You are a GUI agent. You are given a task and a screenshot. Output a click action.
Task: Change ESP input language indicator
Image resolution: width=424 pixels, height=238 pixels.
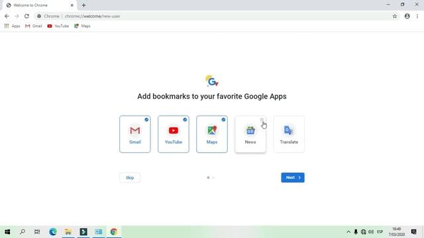380,232
